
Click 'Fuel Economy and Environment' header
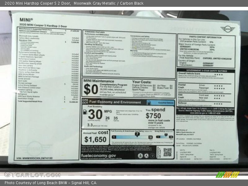pyautogui.click(x=115, y=102)
